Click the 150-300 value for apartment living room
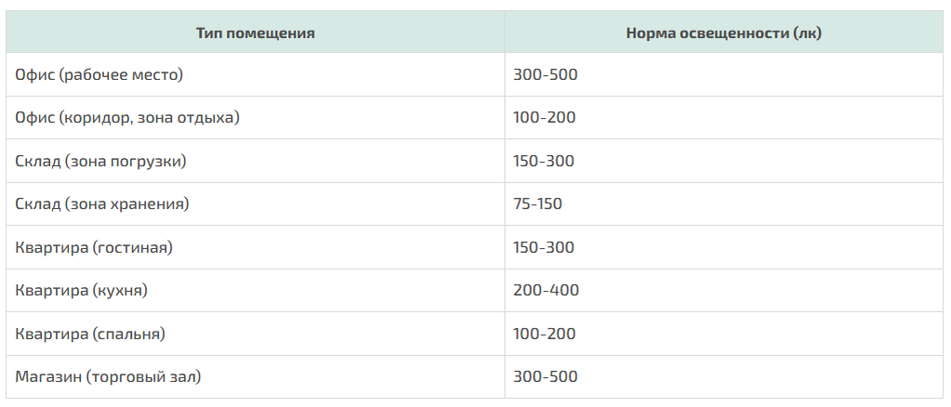 [544, 247]
